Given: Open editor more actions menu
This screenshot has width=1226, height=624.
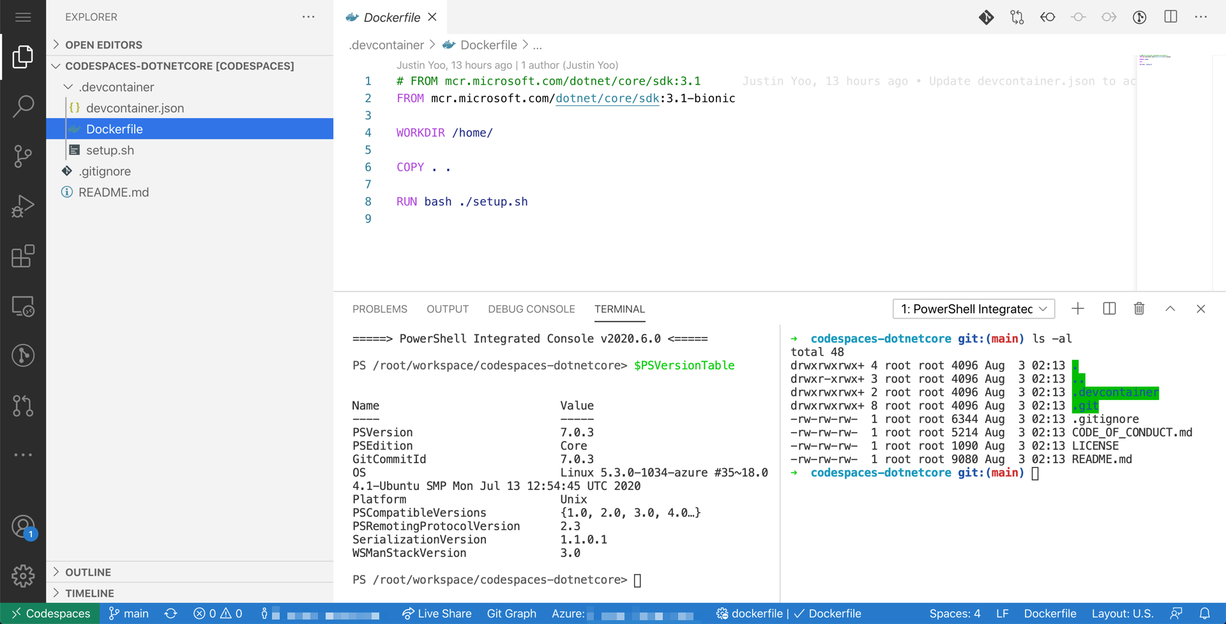Looking at the screenshot, I should [1201, 17].
